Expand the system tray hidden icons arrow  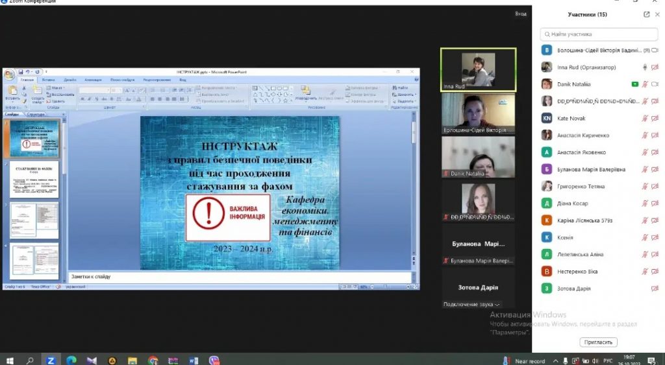(557, 360)
